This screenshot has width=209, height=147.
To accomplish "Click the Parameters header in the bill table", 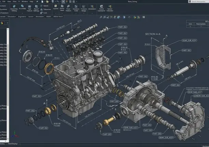I will coord(201,24).
